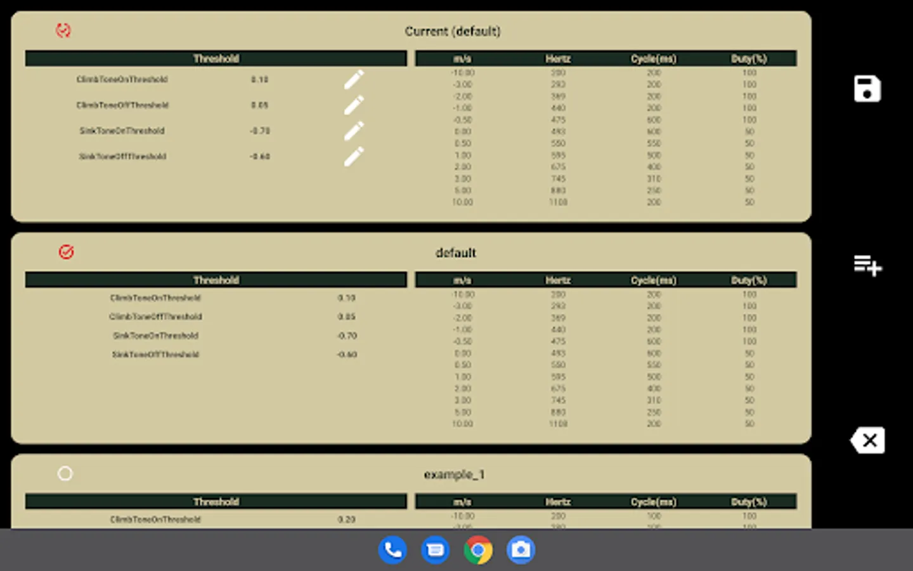This screenshot has width=913, height=571.
Task: Click the m/s column header in Current (default)
Action: (x=462, y=58)
